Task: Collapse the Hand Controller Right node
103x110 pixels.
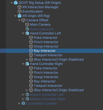Action: (x=23, y=64)
